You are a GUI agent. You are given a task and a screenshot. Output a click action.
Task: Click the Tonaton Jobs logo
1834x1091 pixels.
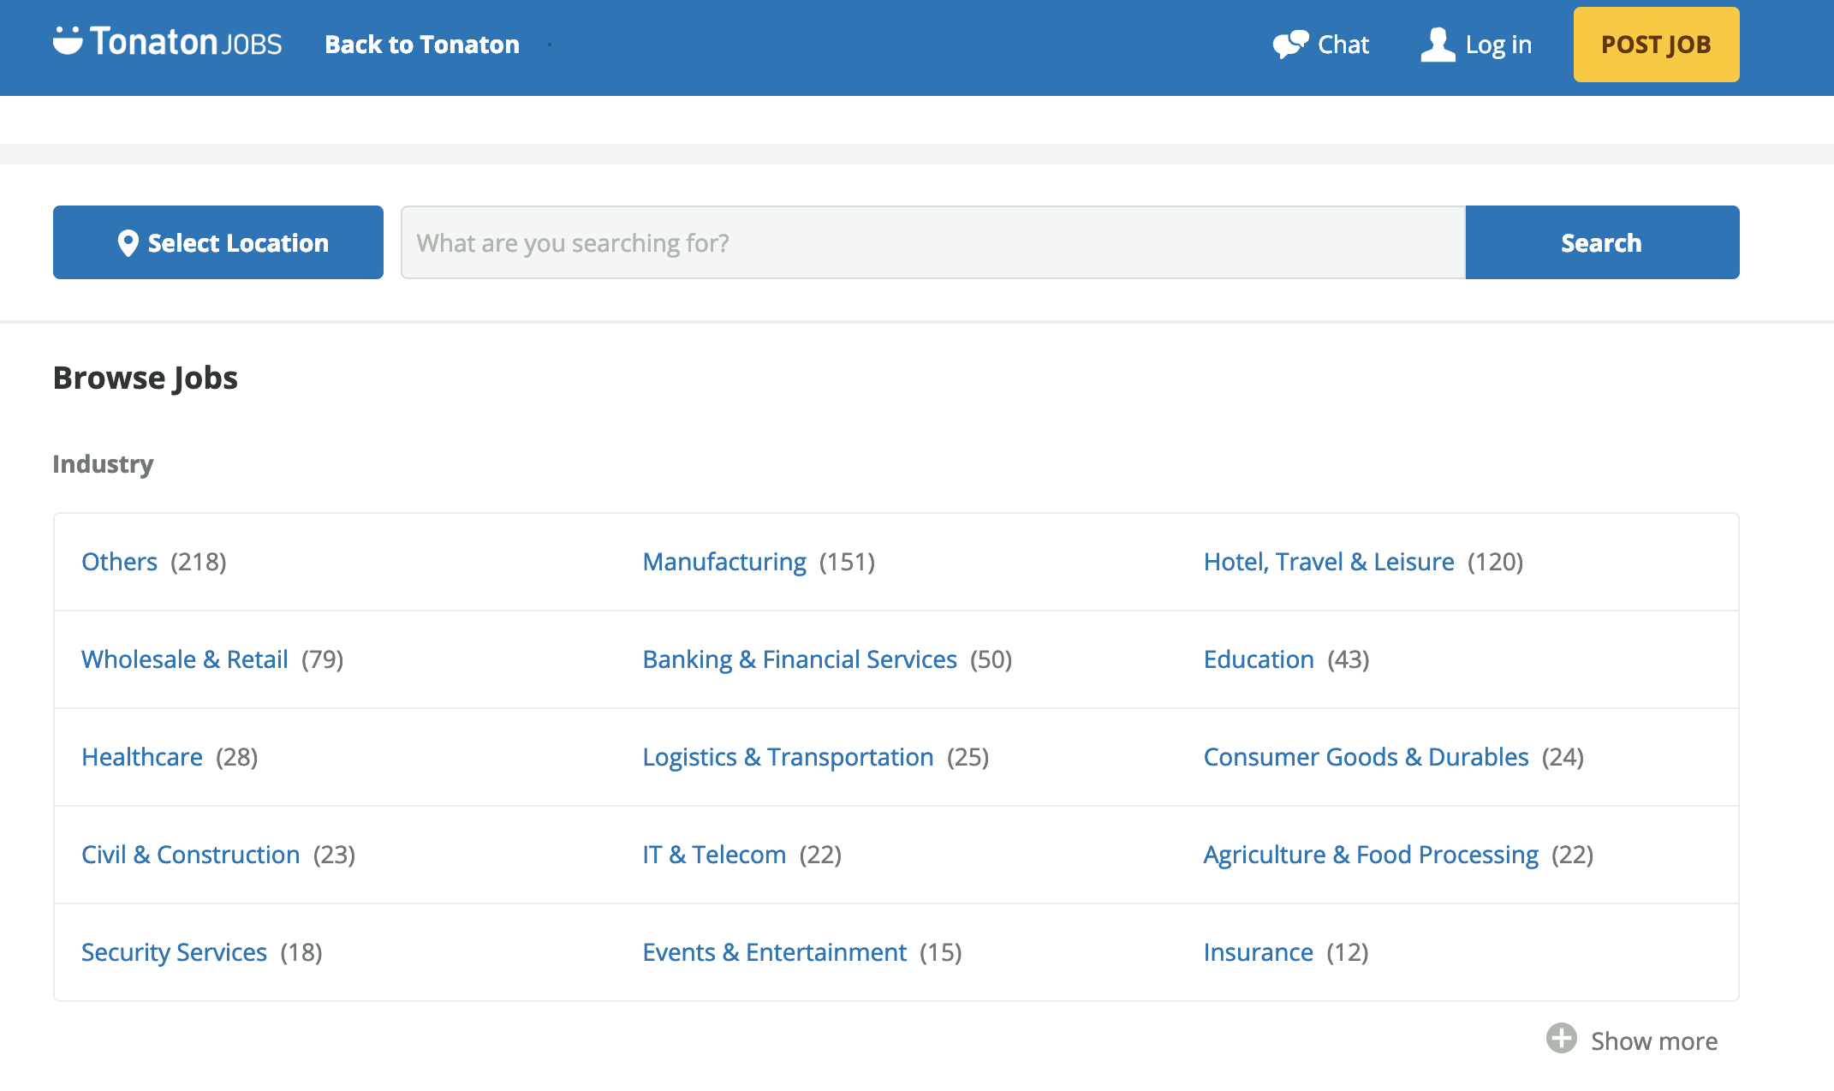pyautogui.click(x=167, y=42)
